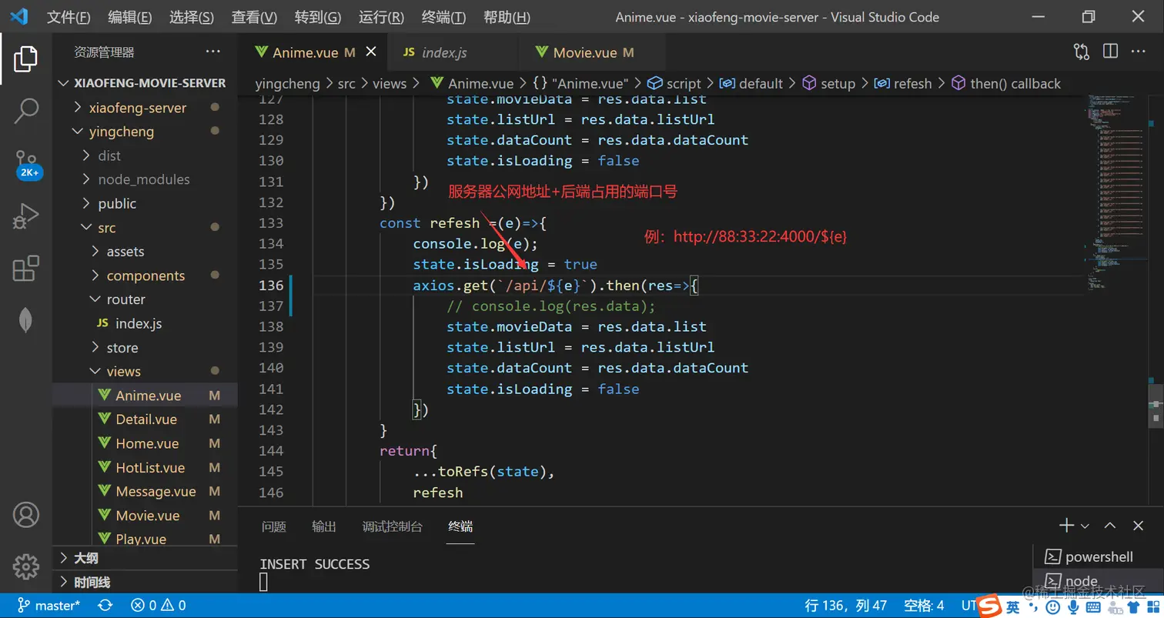This screenshot has width=1164, height=618.
Task: Expand the components folder
Action: pos(145,276)
